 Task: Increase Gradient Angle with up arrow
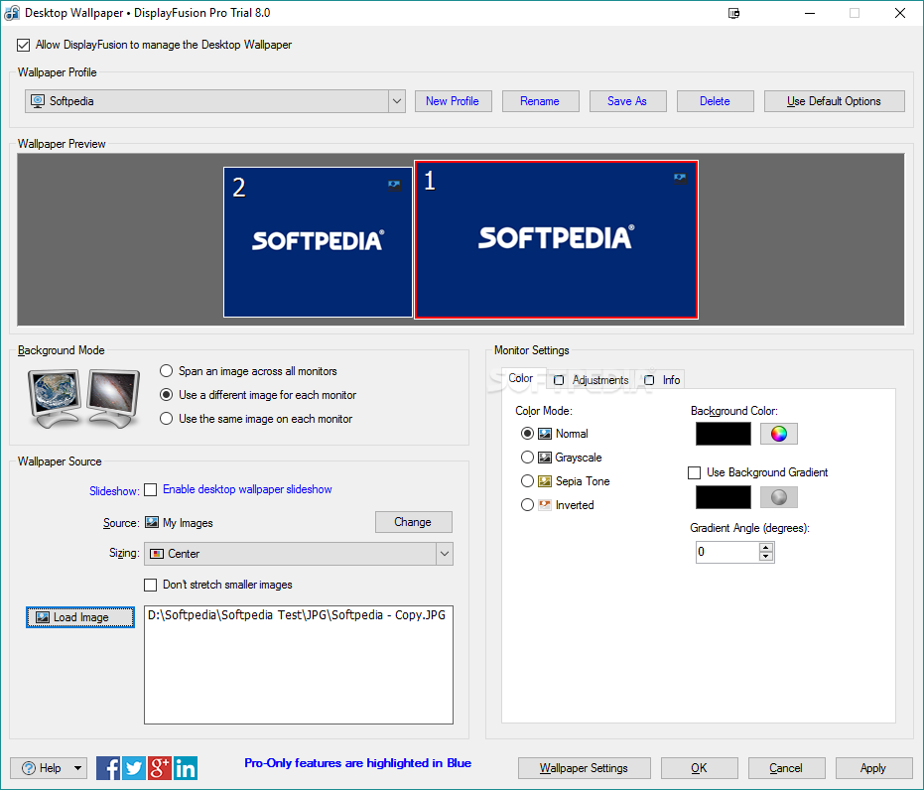(765, 548)
